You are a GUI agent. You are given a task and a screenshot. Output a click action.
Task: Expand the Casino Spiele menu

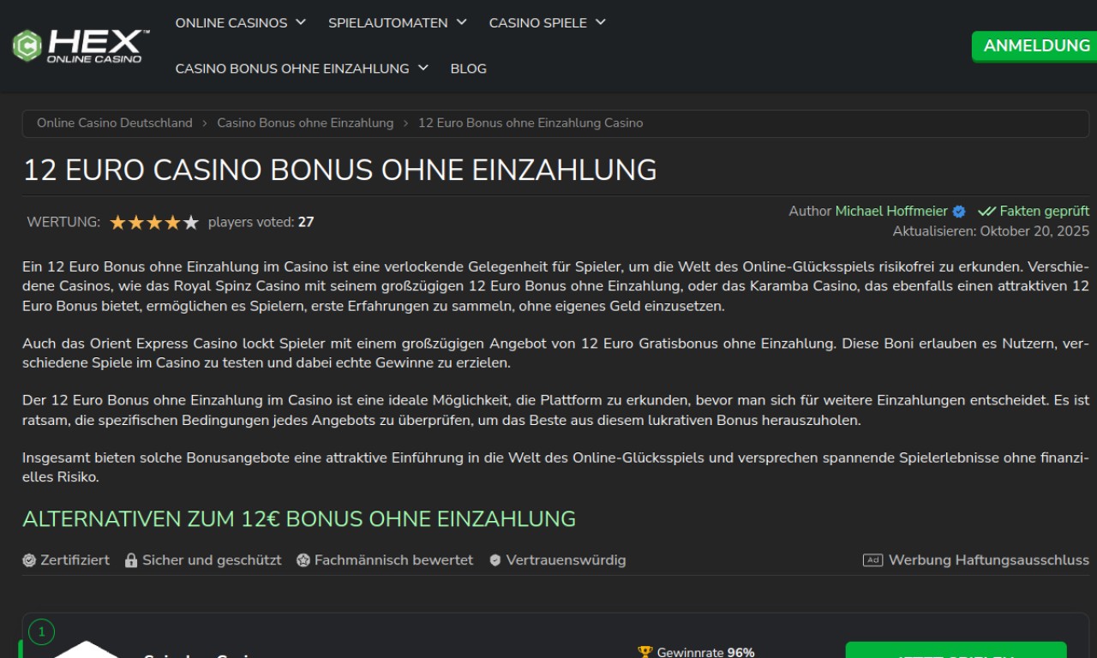click(547, 23)
